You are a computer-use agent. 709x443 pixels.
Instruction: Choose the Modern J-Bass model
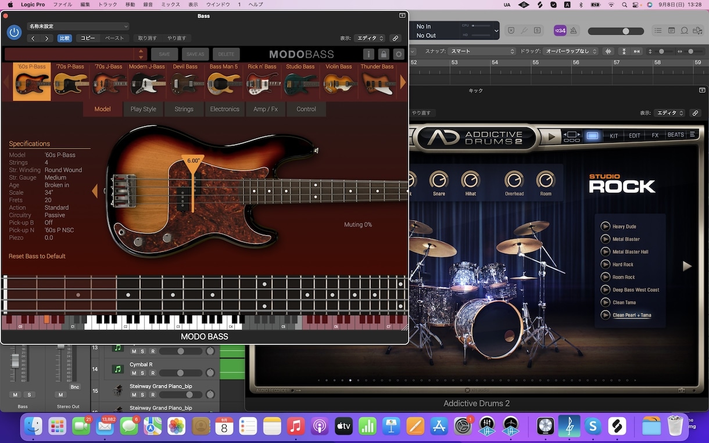(x=147, y=82)
